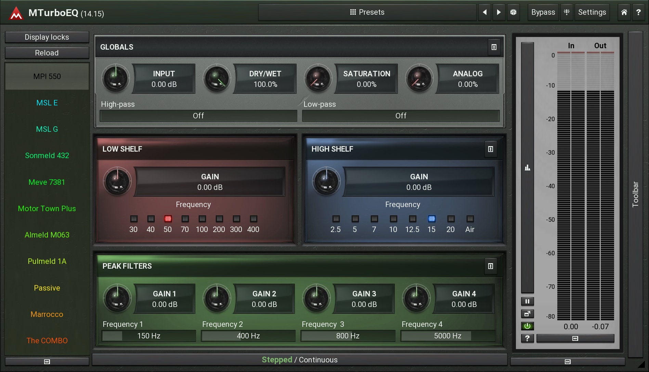Go to the next preset arrow

coord(499,12)
